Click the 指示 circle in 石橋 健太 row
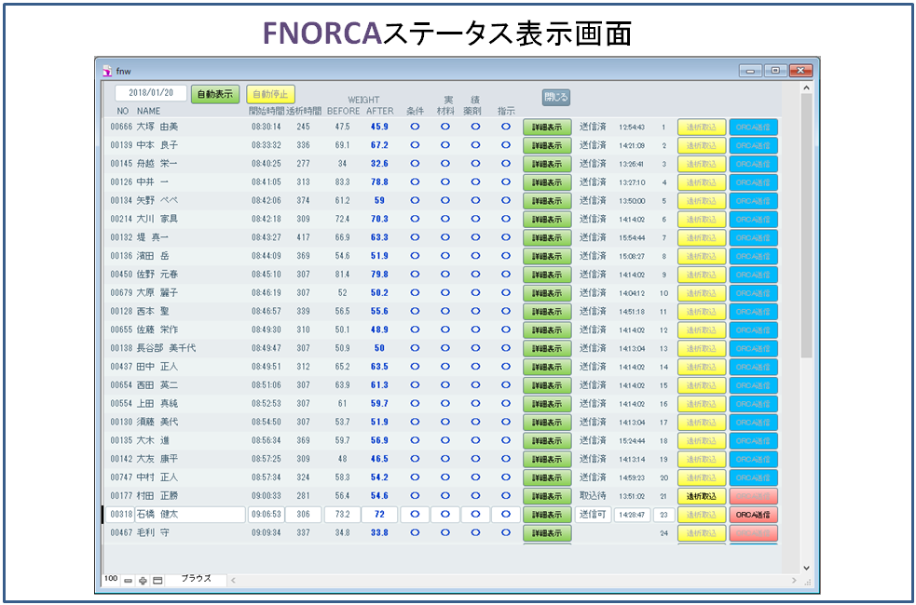Screen dimensions: 916x605 506,515
